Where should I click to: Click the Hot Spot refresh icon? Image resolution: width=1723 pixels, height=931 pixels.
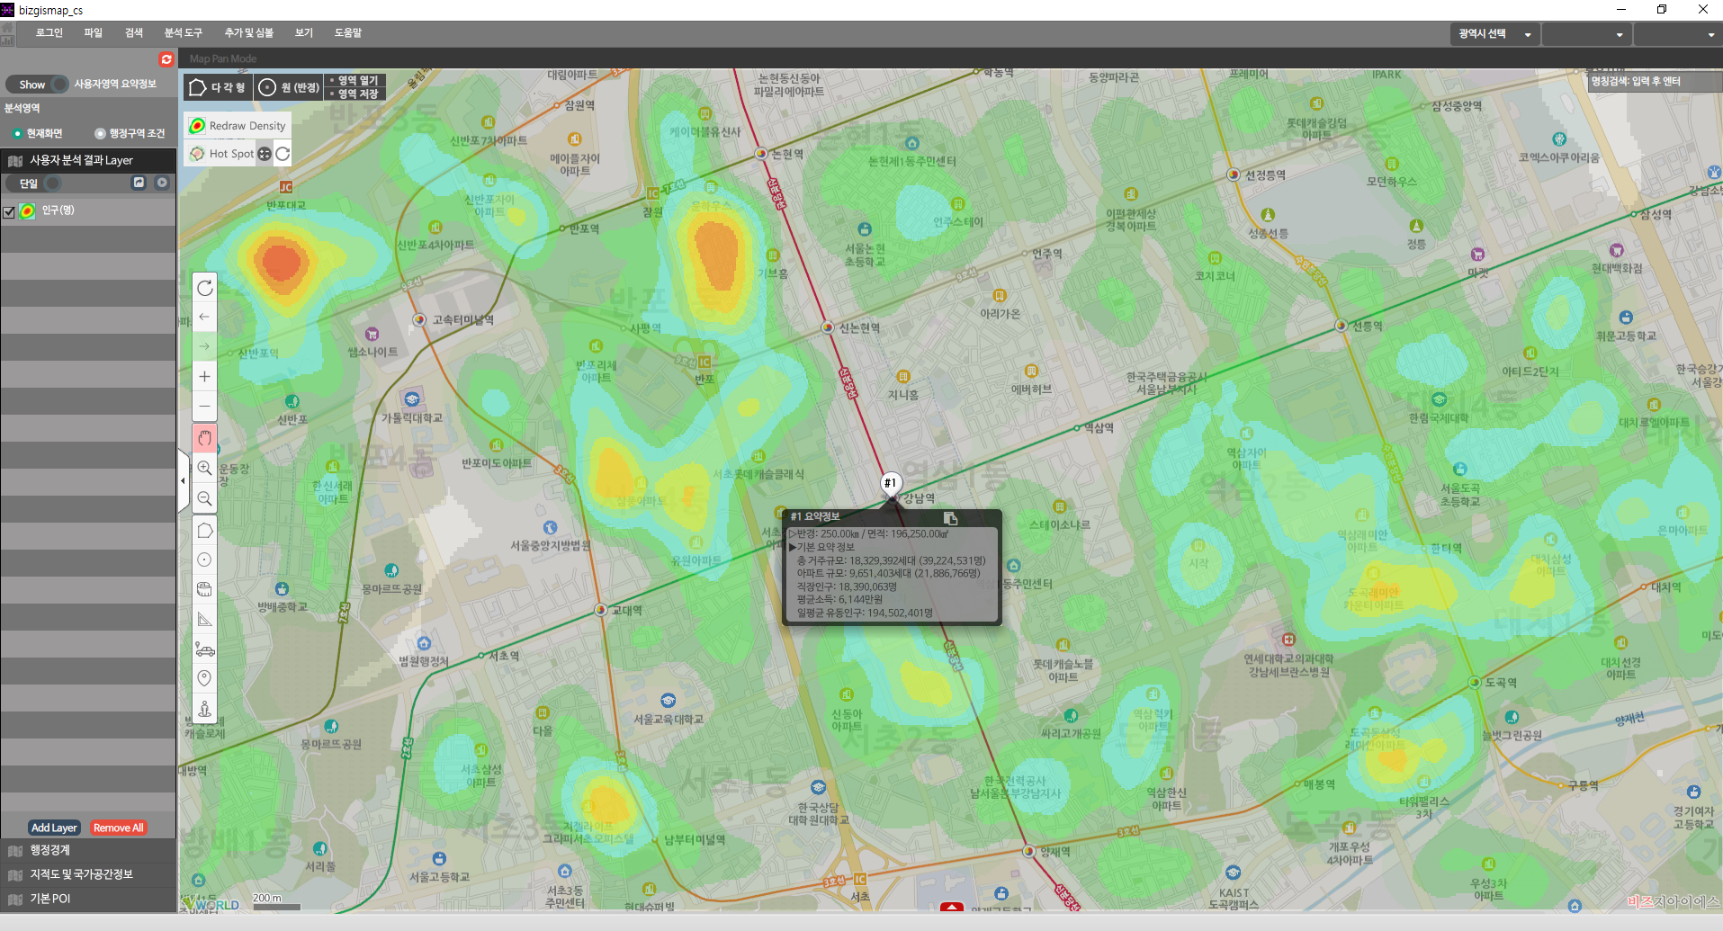(x=283, y=154)
